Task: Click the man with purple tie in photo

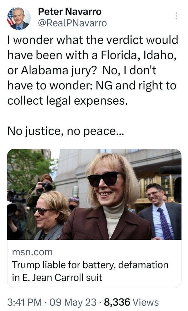Action: [x=160, y=212]
